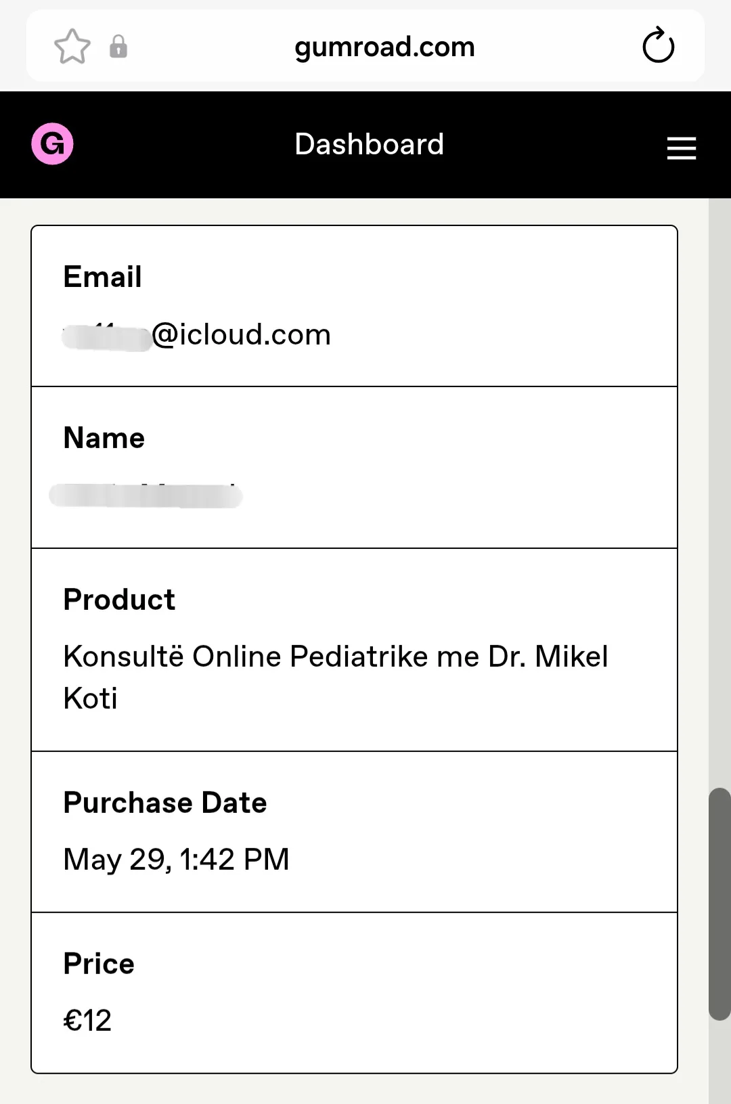Click the Price field label
The height and width of the screenshot is (1104, 731).
[x=99, y=964]
